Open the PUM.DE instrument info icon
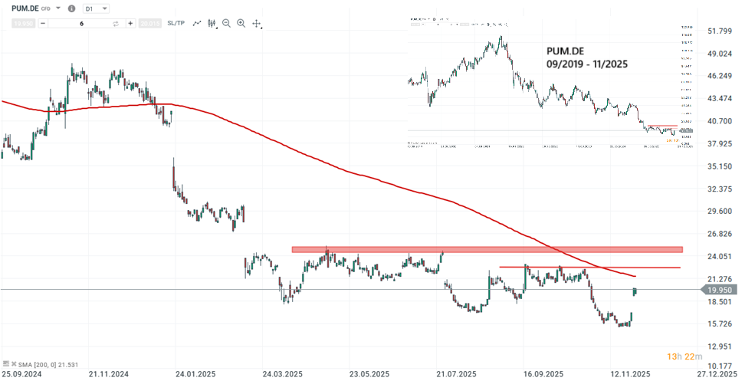Image resolution: width=745 pixels, height=381 pixels. [x=71, y=8]
